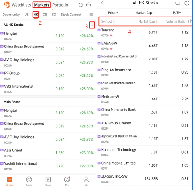Tap the column layout icon by Volume Ratio
The width and height of the screenshot is (193, 190).
tap(190, 21)
